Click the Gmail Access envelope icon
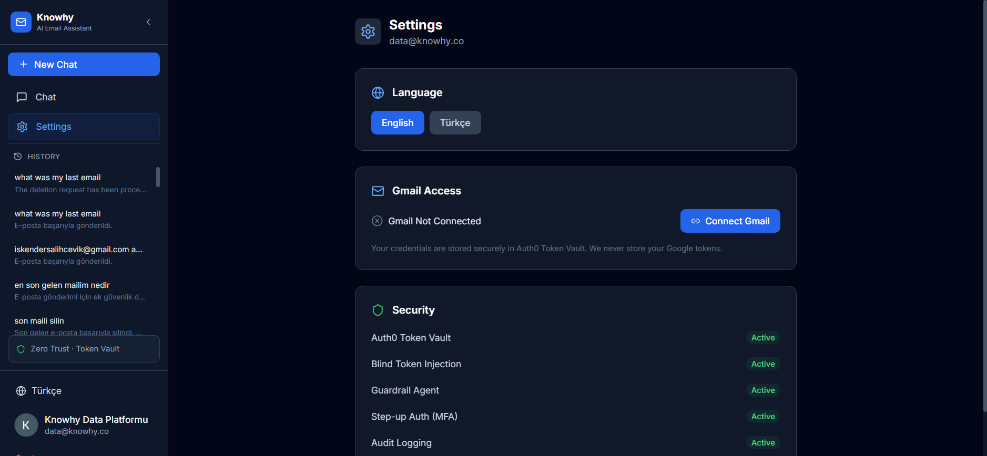Viewport: 987px width, 456px height. [x=378, y=191]
